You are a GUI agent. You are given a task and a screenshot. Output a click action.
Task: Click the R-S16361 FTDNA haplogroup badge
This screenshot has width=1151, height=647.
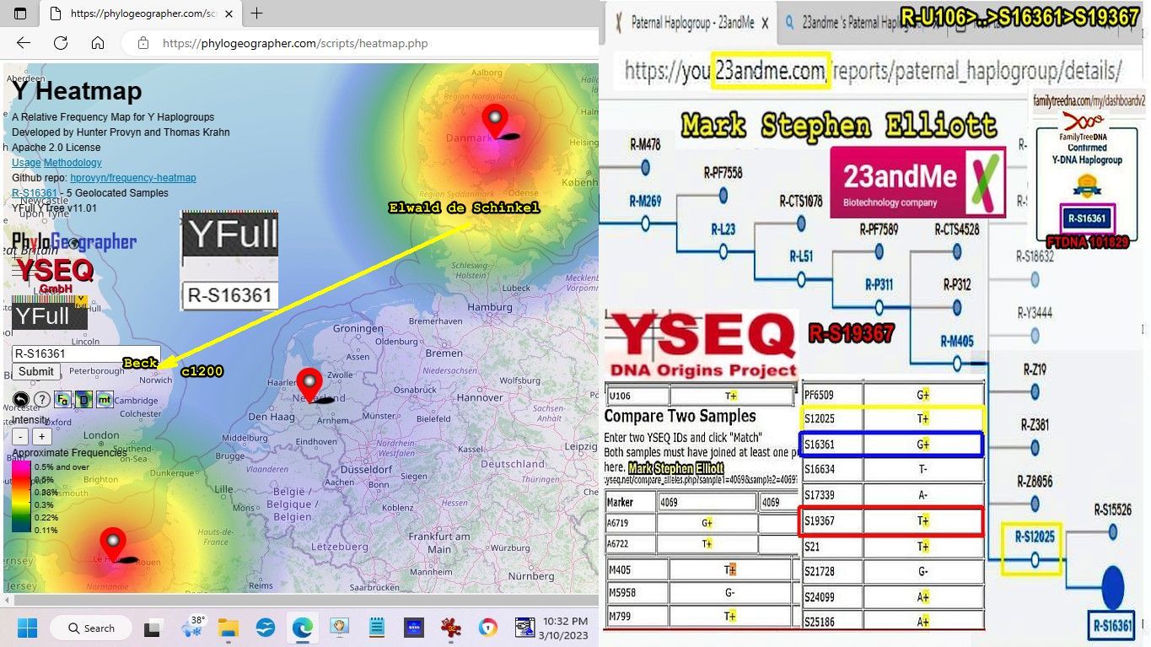(x=1088, y=218)
